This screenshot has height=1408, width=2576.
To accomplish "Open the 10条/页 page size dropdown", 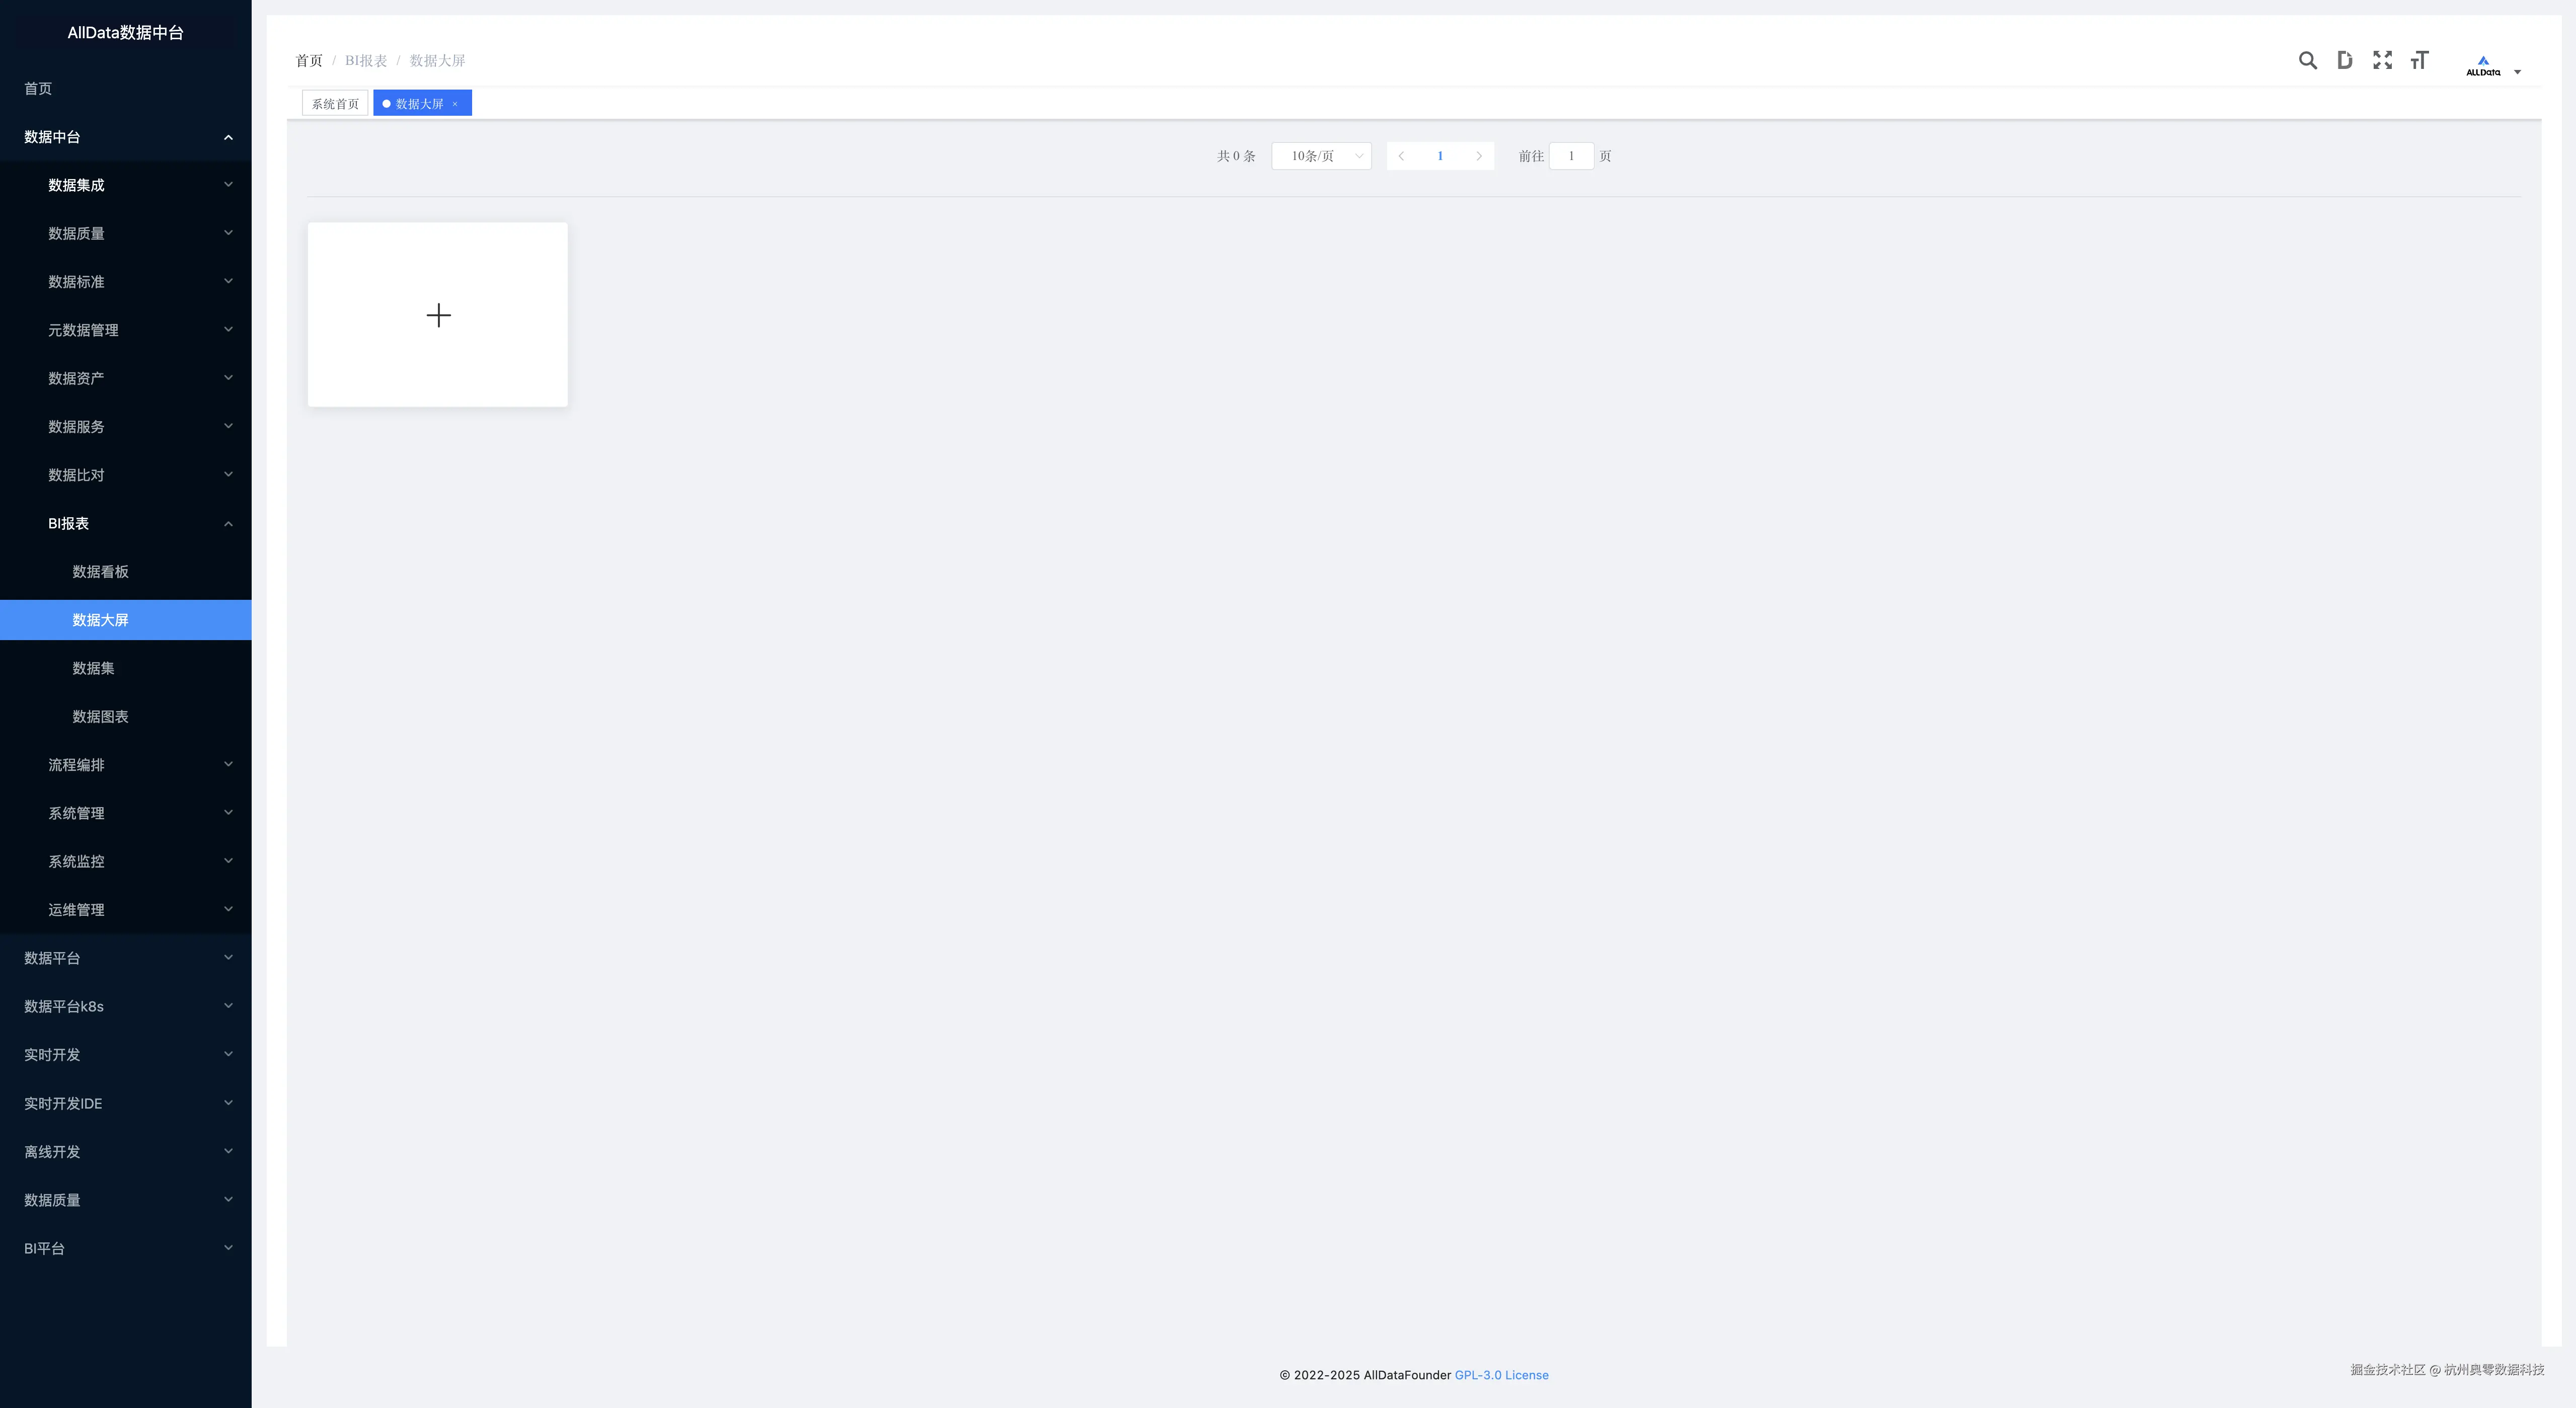I will [x=1321, y=156].
